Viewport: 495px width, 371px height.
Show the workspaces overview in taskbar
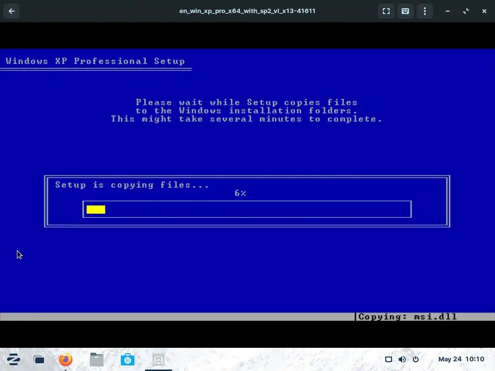coord(39,359)
